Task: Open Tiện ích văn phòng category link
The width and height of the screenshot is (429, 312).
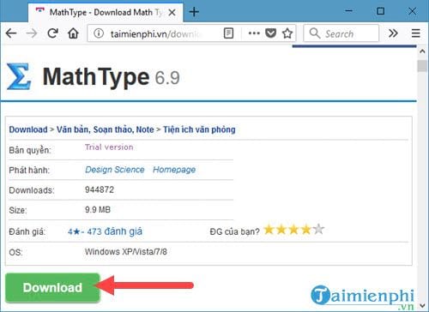Action: pyautogui.click(x=199, y=129)
